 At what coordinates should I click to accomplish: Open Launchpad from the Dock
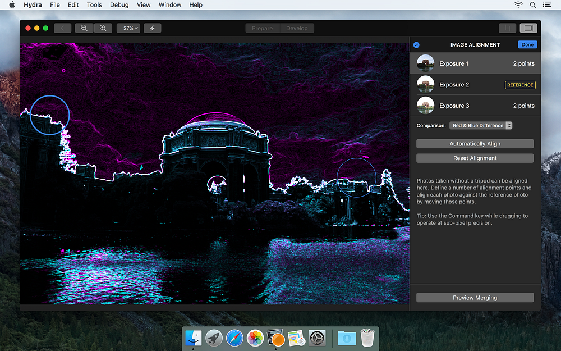click(214, 338)
